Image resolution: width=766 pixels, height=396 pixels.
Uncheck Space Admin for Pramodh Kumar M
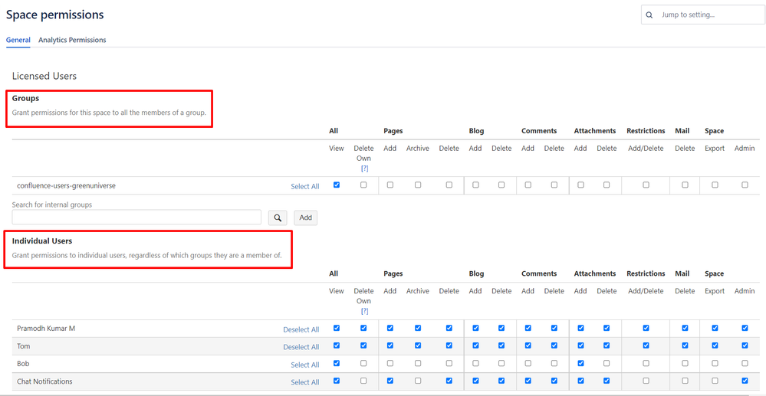click(x=745, y=328)
